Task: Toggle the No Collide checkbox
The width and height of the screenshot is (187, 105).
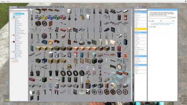Action: [x=149, y=27]
